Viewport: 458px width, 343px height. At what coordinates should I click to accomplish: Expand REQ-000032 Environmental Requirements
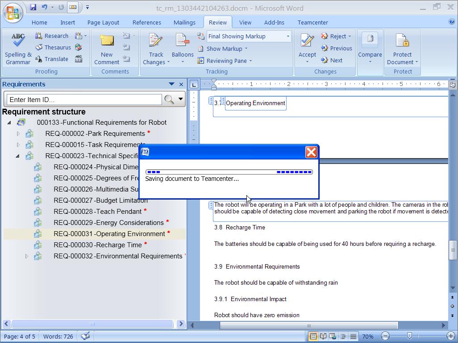(x=27, y=256)
